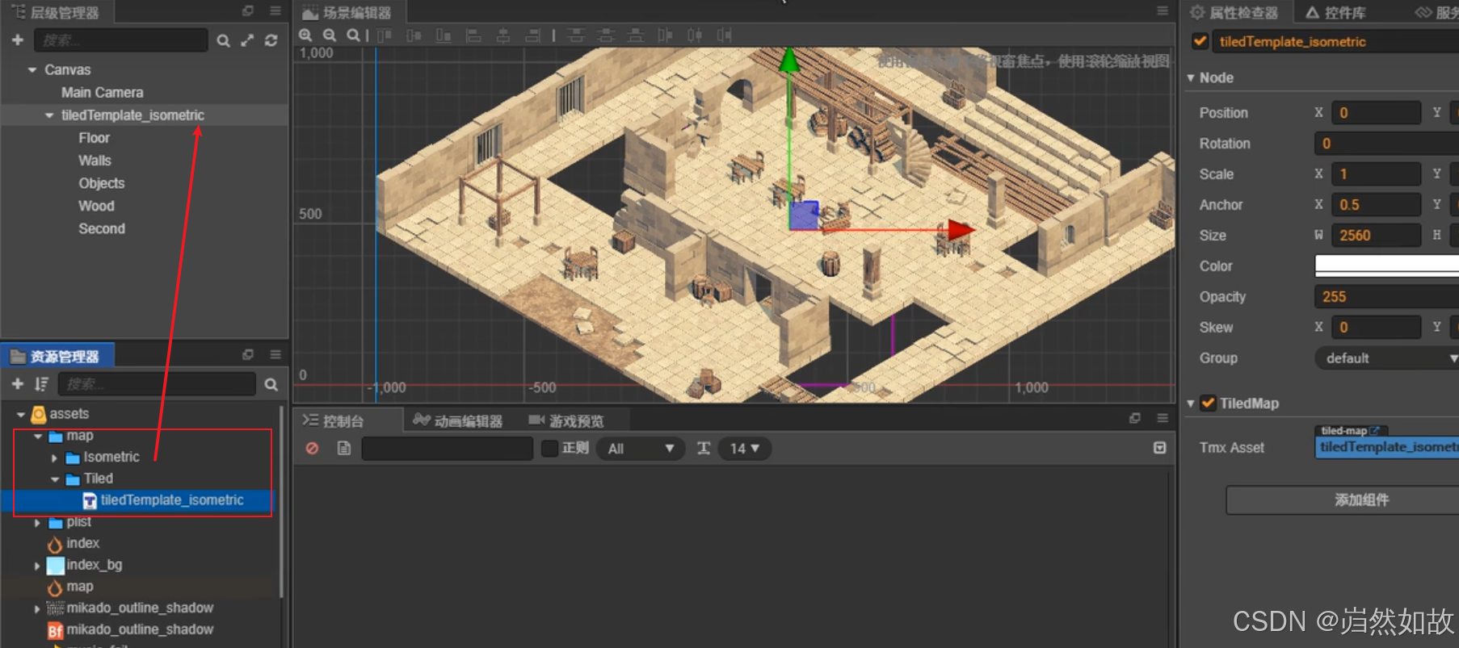Pop out the 资源管理器 panel

pyautogui.click(x=248, y=355)
